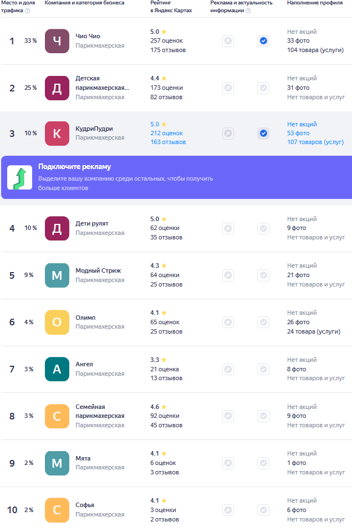This screenshot has width=352, height=532.
Task: Click the Олимп company name
Action: click(x=85, y=318)
